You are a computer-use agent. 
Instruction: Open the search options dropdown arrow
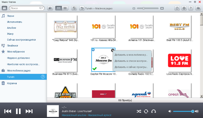(x=42, y=8)
